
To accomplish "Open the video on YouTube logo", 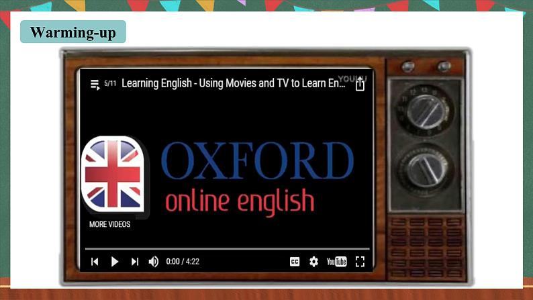I will (x=336, y=261).
